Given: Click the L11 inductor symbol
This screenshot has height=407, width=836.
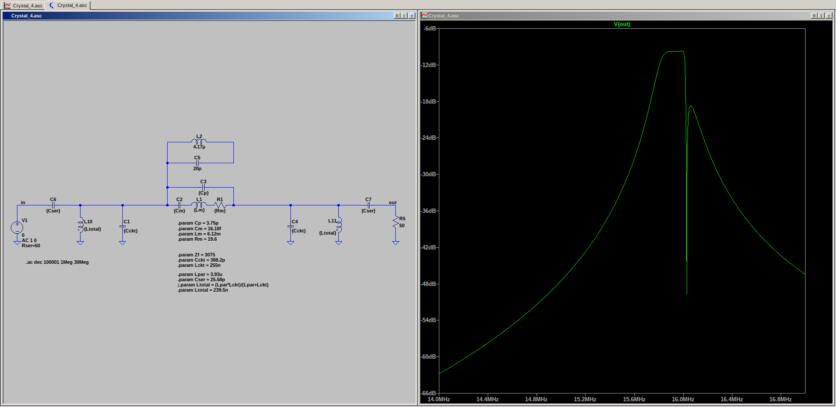Looking at the screenshot, I should (339, 225).
